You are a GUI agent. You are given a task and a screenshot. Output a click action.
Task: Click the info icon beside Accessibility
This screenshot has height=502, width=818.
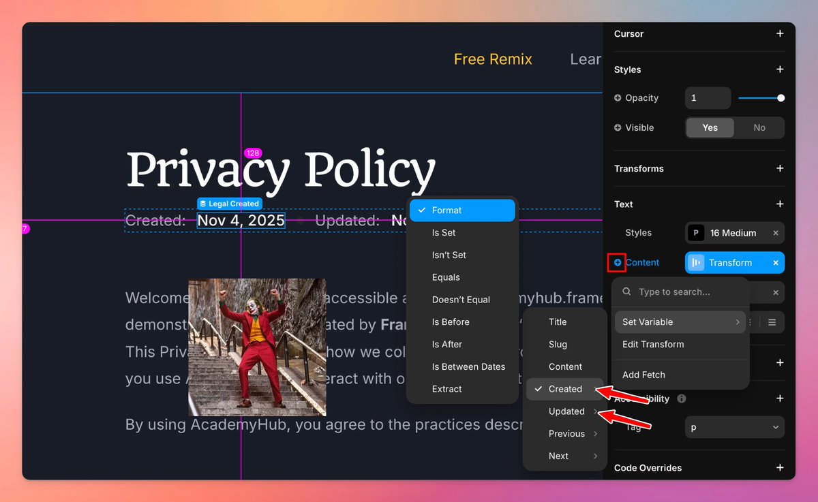click(680, 398)
